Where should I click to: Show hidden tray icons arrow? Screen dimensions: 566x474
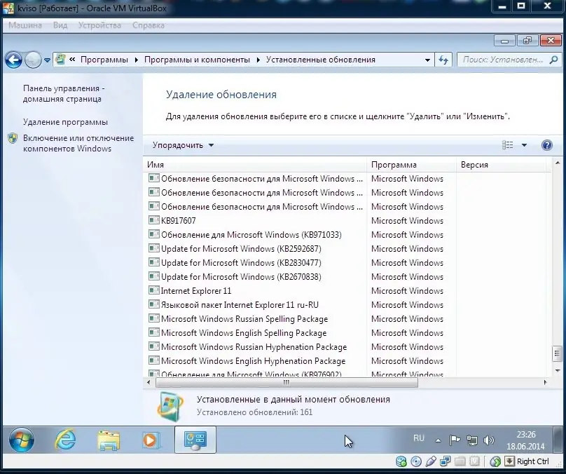click(x=438, y=440)
